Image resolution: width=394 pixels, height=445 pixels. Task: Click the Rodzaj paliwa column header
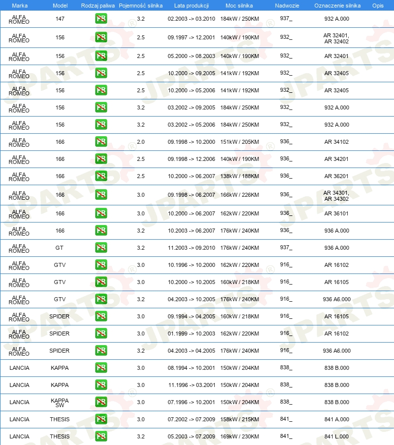click(x=98, y=6)
